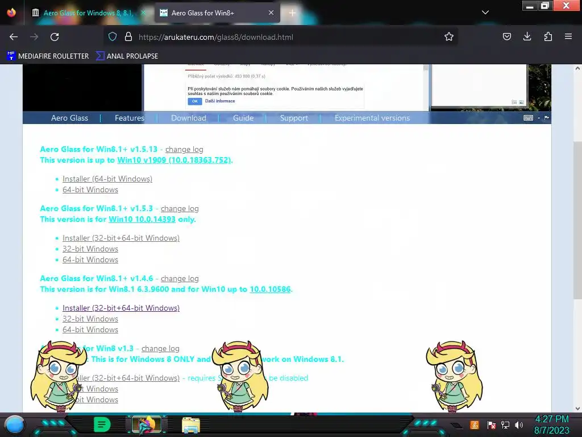Open Features nav item
This screenshot has height=437, width=582.
[x=130, y=118]
